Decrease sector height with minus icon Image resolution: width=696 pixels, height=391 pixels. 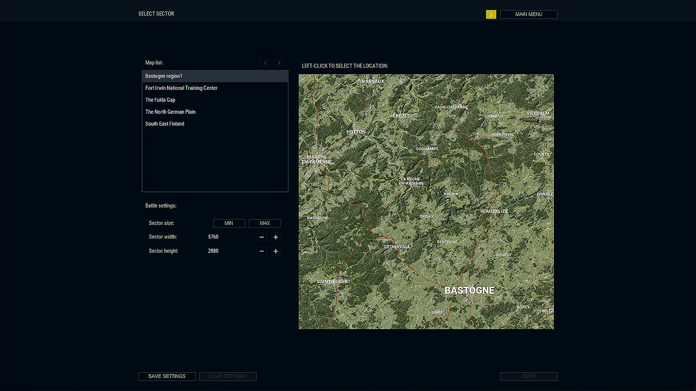[261, 251]
